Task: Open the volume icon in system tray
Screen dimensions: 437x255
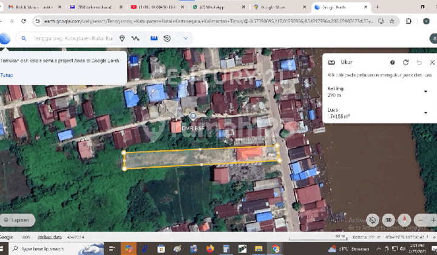Action: pyautogui.click(x=402, y=248)
